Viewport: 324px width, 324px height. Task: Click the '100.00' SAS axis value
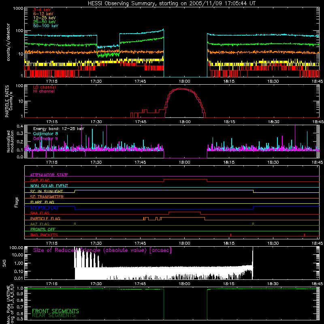coord(16,247)
